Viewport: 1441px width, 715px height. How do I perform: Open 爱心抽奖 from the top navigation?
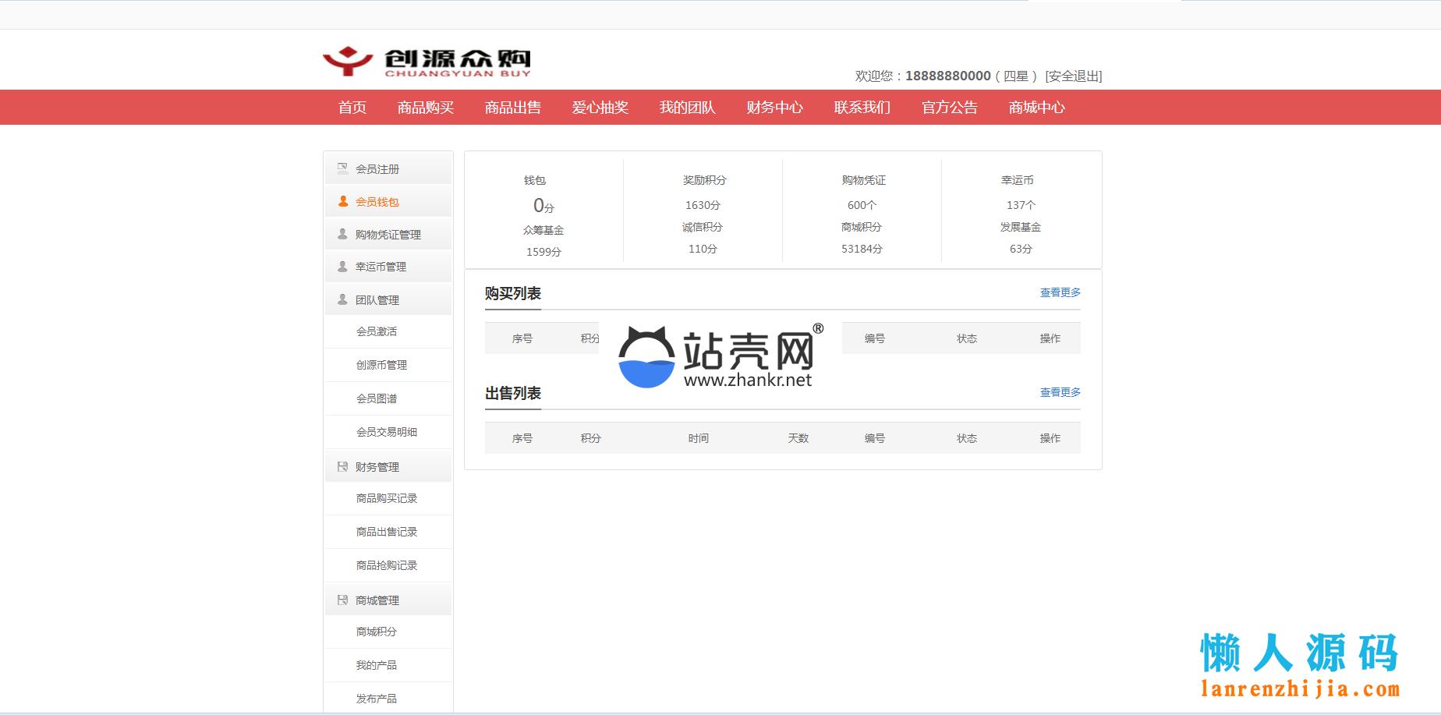click(600, 108)
